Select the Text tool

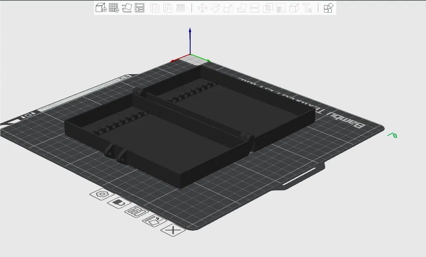(307, 8)
